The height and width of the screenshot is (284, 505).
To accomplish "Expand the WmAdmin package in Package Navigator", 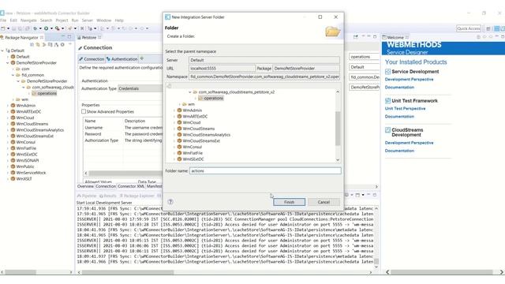I will click(x=8, y=106).
